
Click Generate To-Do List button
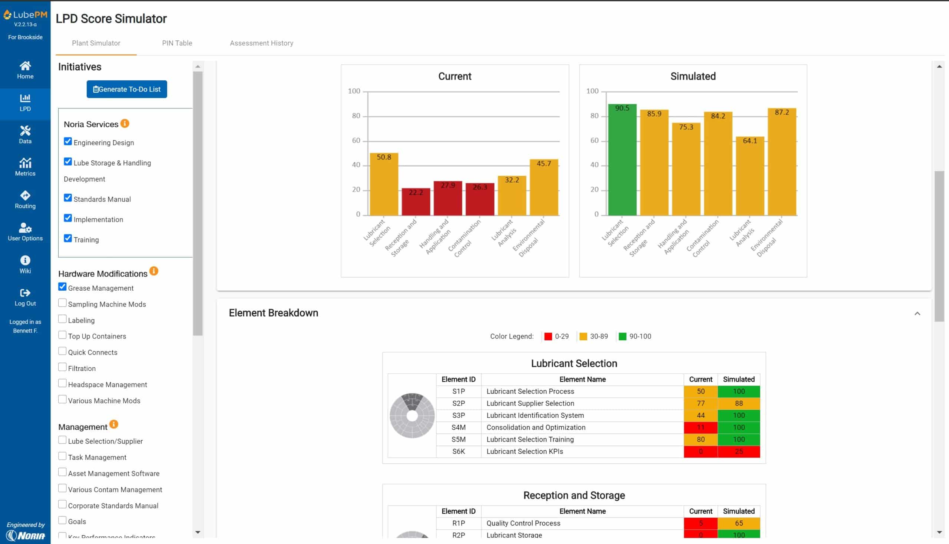point(127,89)
